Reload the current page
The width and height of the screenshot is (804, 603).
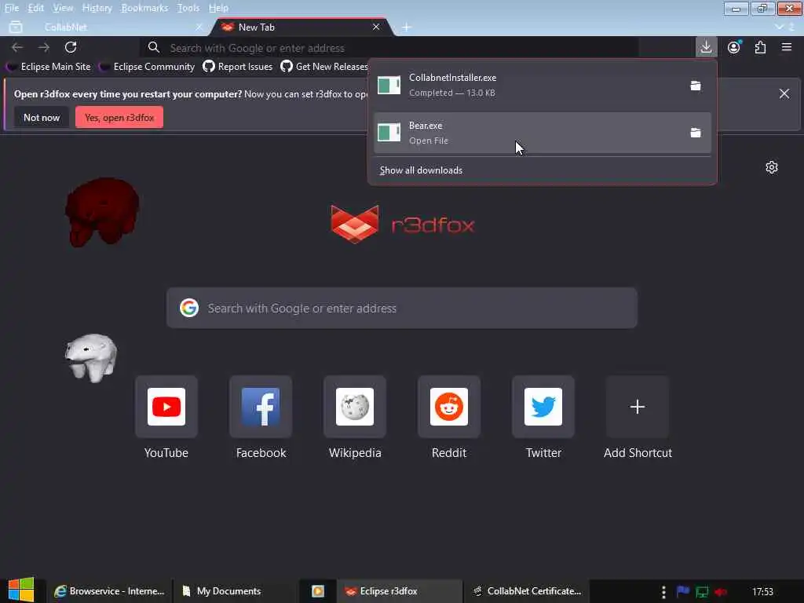pos(71,48)
